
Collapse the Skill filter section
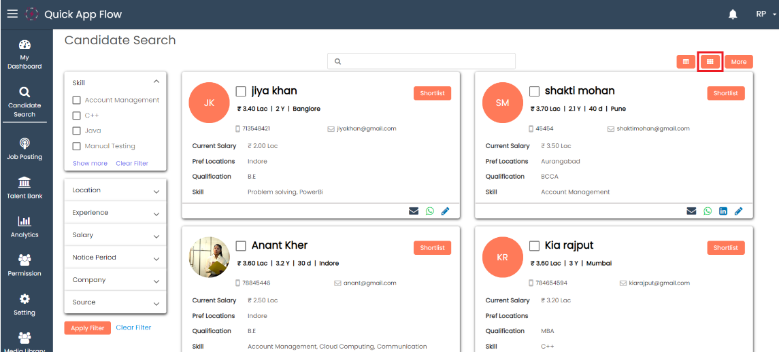click(156, 82)
